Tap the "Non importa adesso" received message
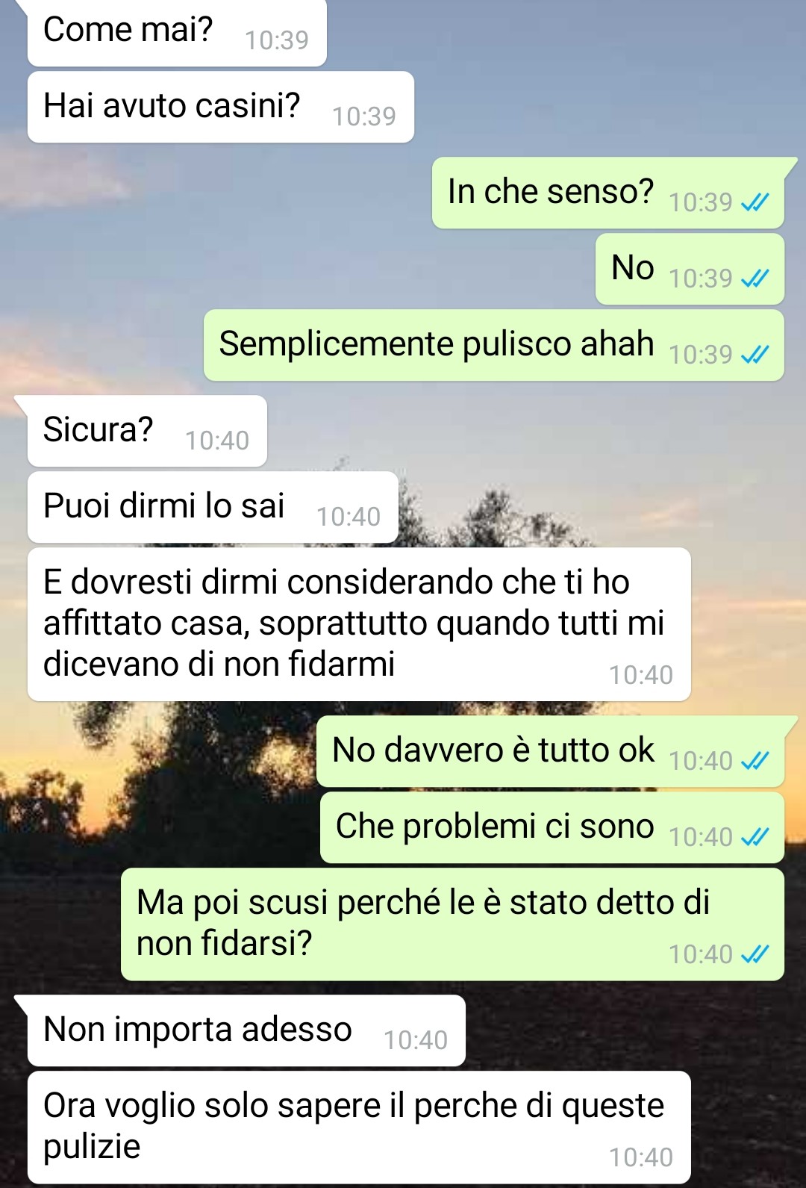 click(x=246, y=1030)
